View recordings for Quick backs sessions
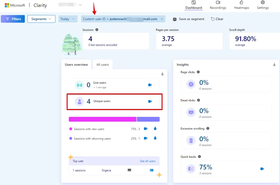This screenshot has height=185, width=280. [262, 169]
